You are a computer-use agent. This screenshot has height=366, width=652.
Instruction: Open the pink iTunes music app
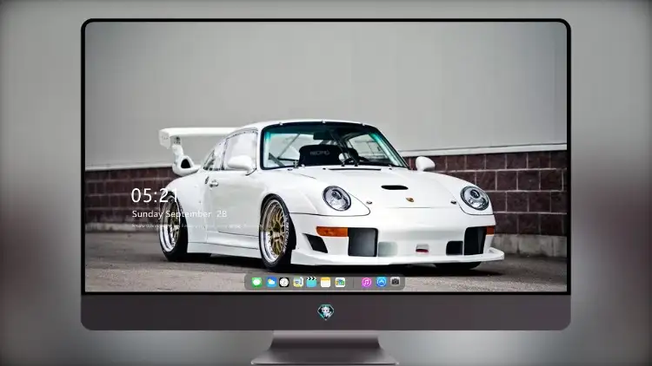point(366,283)
